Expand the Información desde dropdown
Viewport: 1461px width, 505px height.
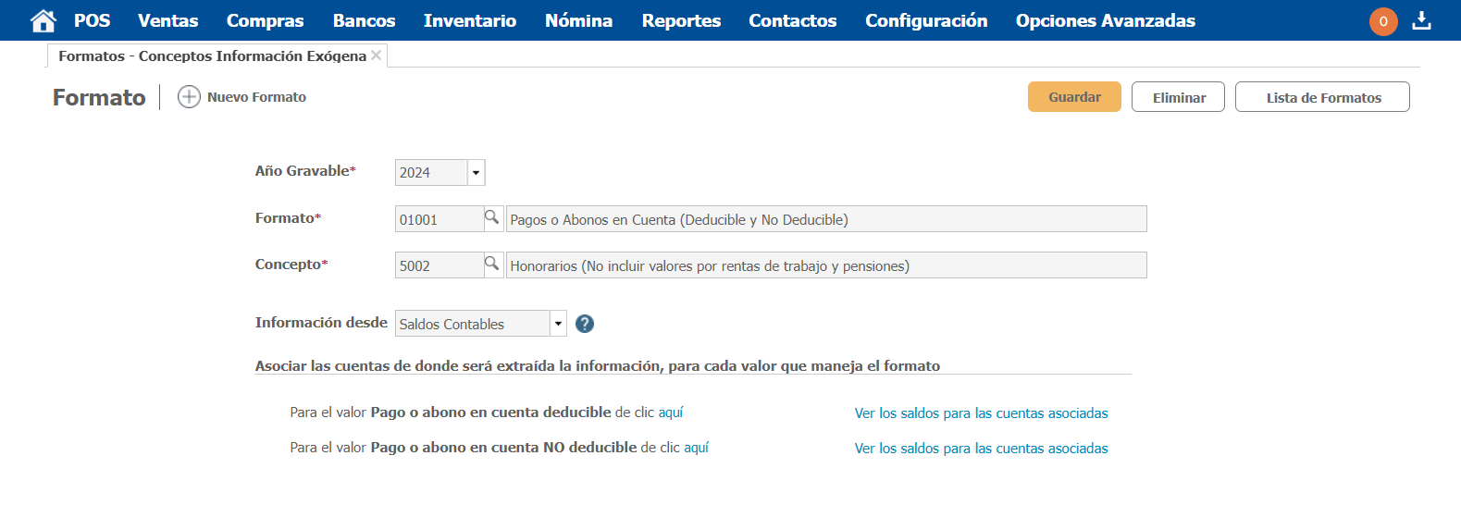pyautogui.click(x=558, y=324)
